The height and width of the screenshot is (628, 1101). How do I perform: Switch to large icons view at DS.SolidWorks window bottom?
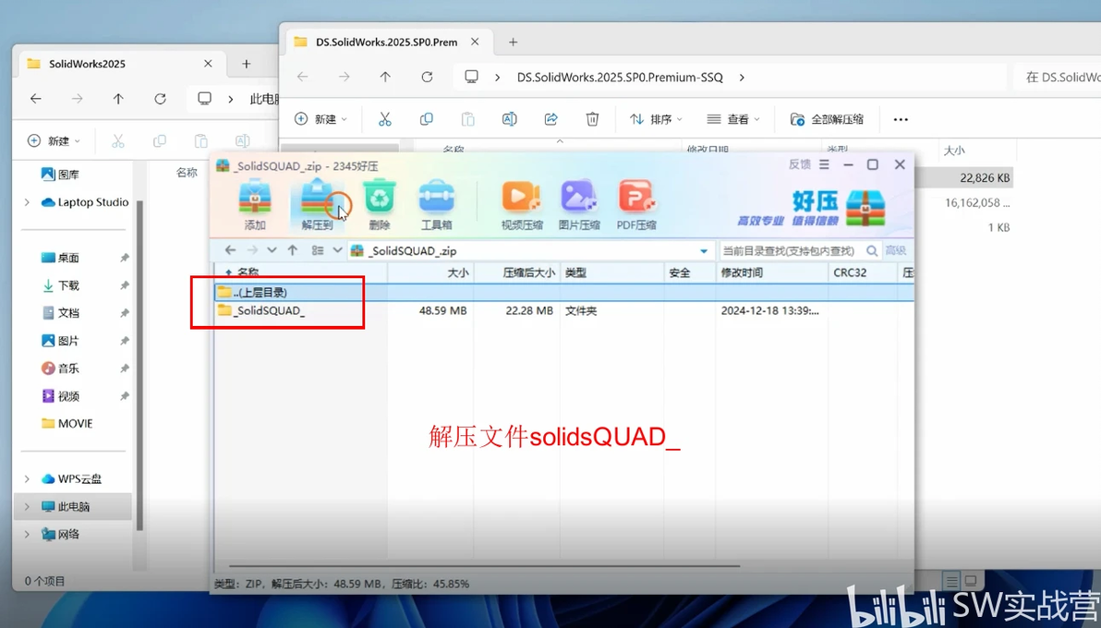[x=971, y=581]
